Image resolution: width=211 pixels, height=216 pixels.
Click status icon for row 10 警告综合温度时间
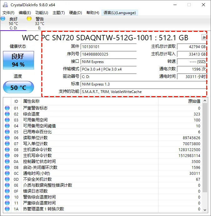[7, 197]
